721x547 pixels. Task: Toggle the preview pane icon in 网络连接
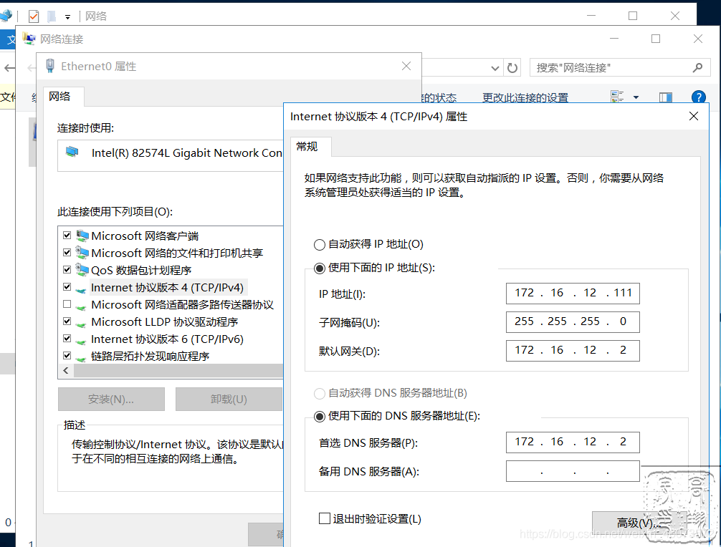(x=665, y=97)
